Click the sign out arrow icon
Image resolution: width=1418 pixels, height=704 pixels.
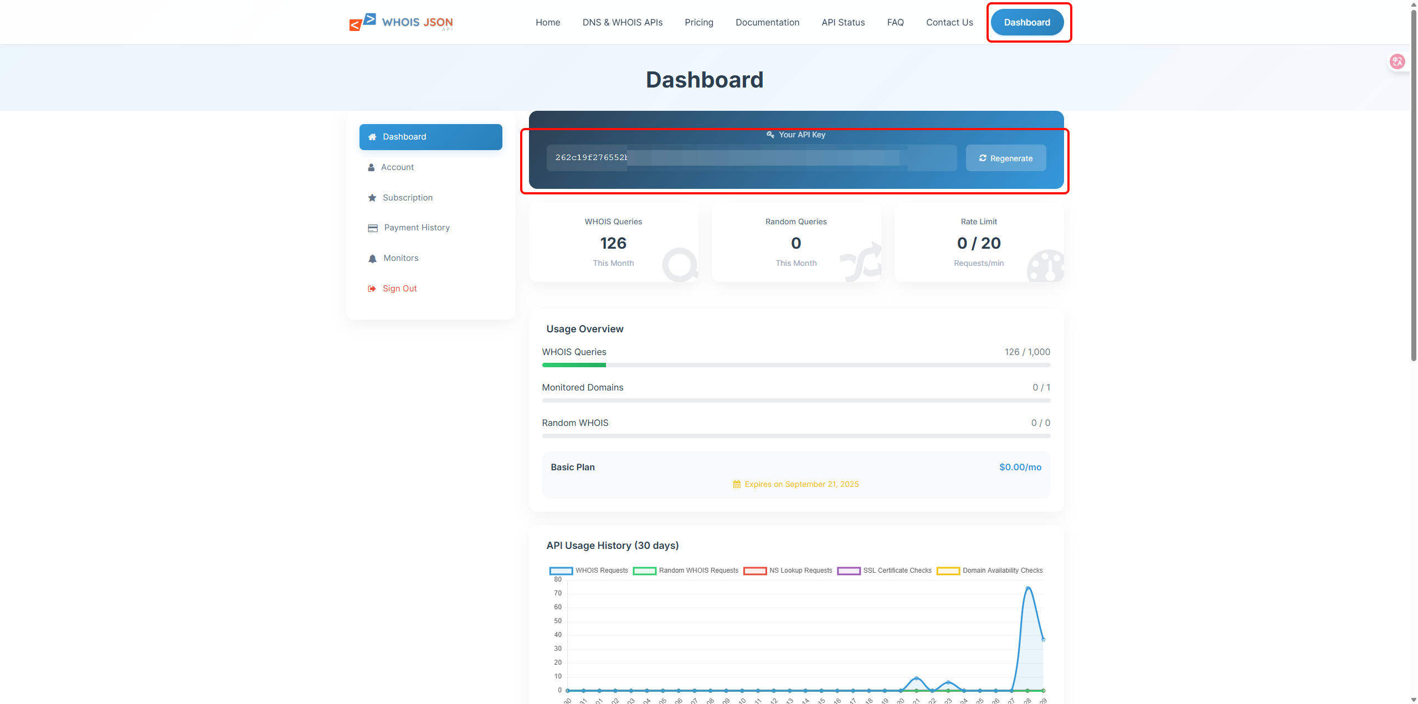click(x=372, y=289)
